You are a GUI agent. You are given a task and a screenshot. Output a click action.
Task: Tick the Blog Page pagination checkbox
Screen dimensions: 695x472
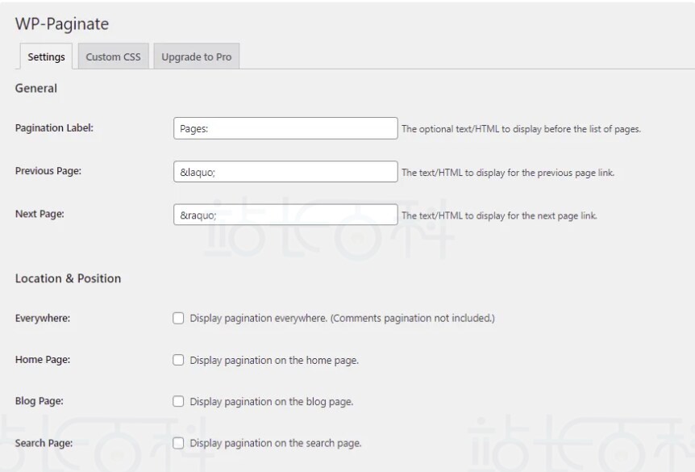tap(178, 402)
